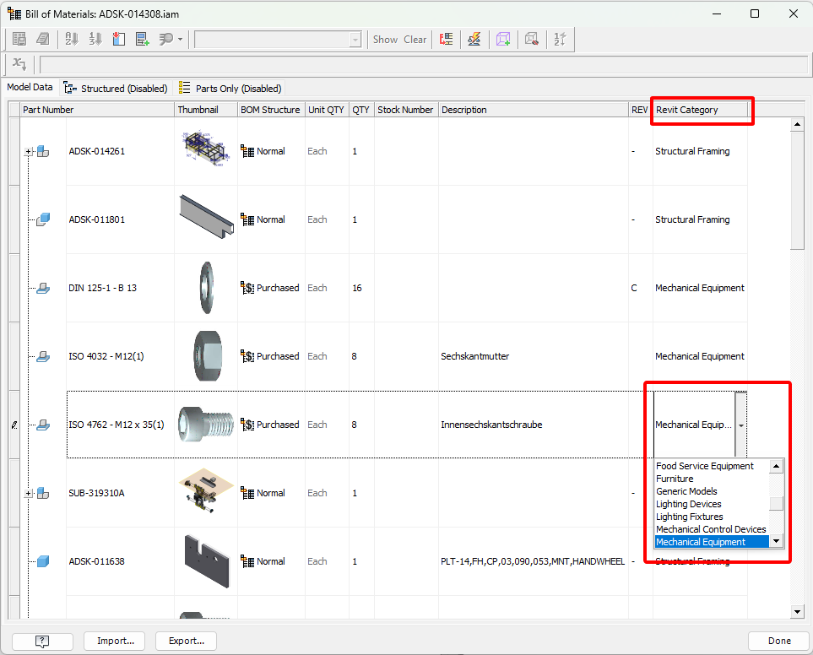Click the Export Bill of Materials toolbar icon
The height and width of the screenshot is (655, 813).
pos(19,39)
